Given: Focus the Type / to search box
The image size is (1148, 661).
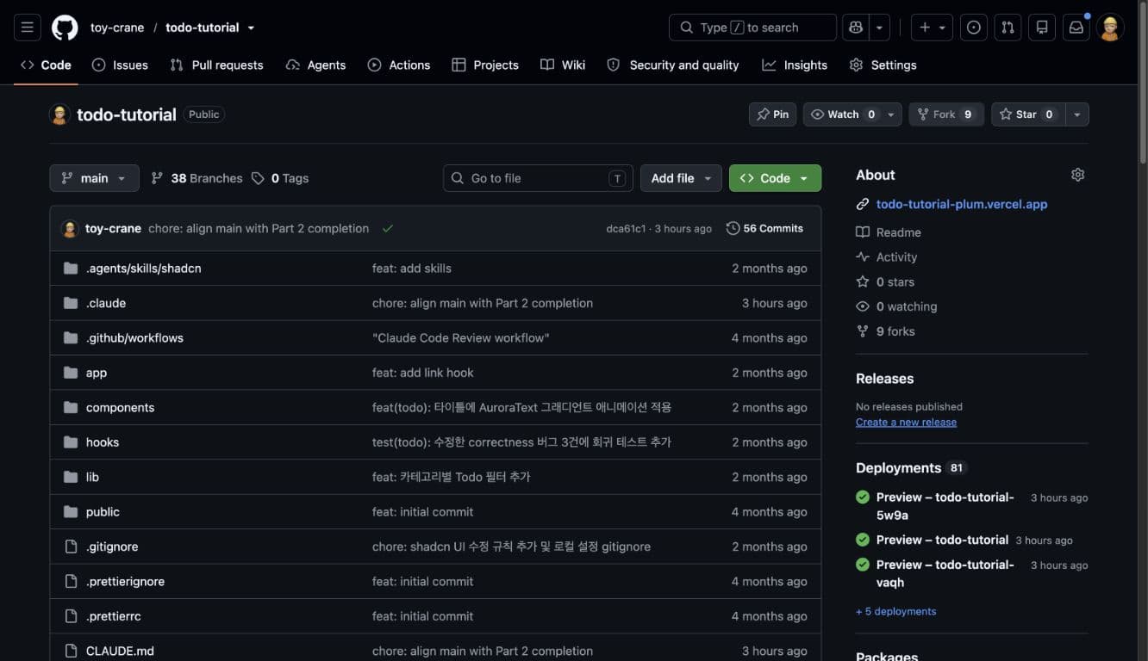Looking at the screenshot, I should (752, 28).
